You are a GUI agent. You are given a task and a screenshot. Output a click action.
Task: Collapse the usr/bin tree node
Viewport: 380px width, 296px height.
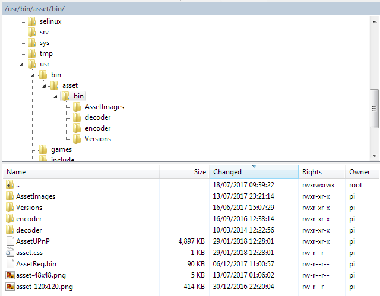pyautogui.click(x=33, y=75)
